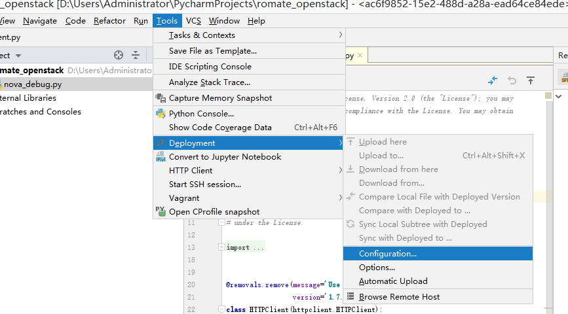This screenshot has width=568, height=314.
Task: Open the Refactor menu
Action: (x=109, y=21)
